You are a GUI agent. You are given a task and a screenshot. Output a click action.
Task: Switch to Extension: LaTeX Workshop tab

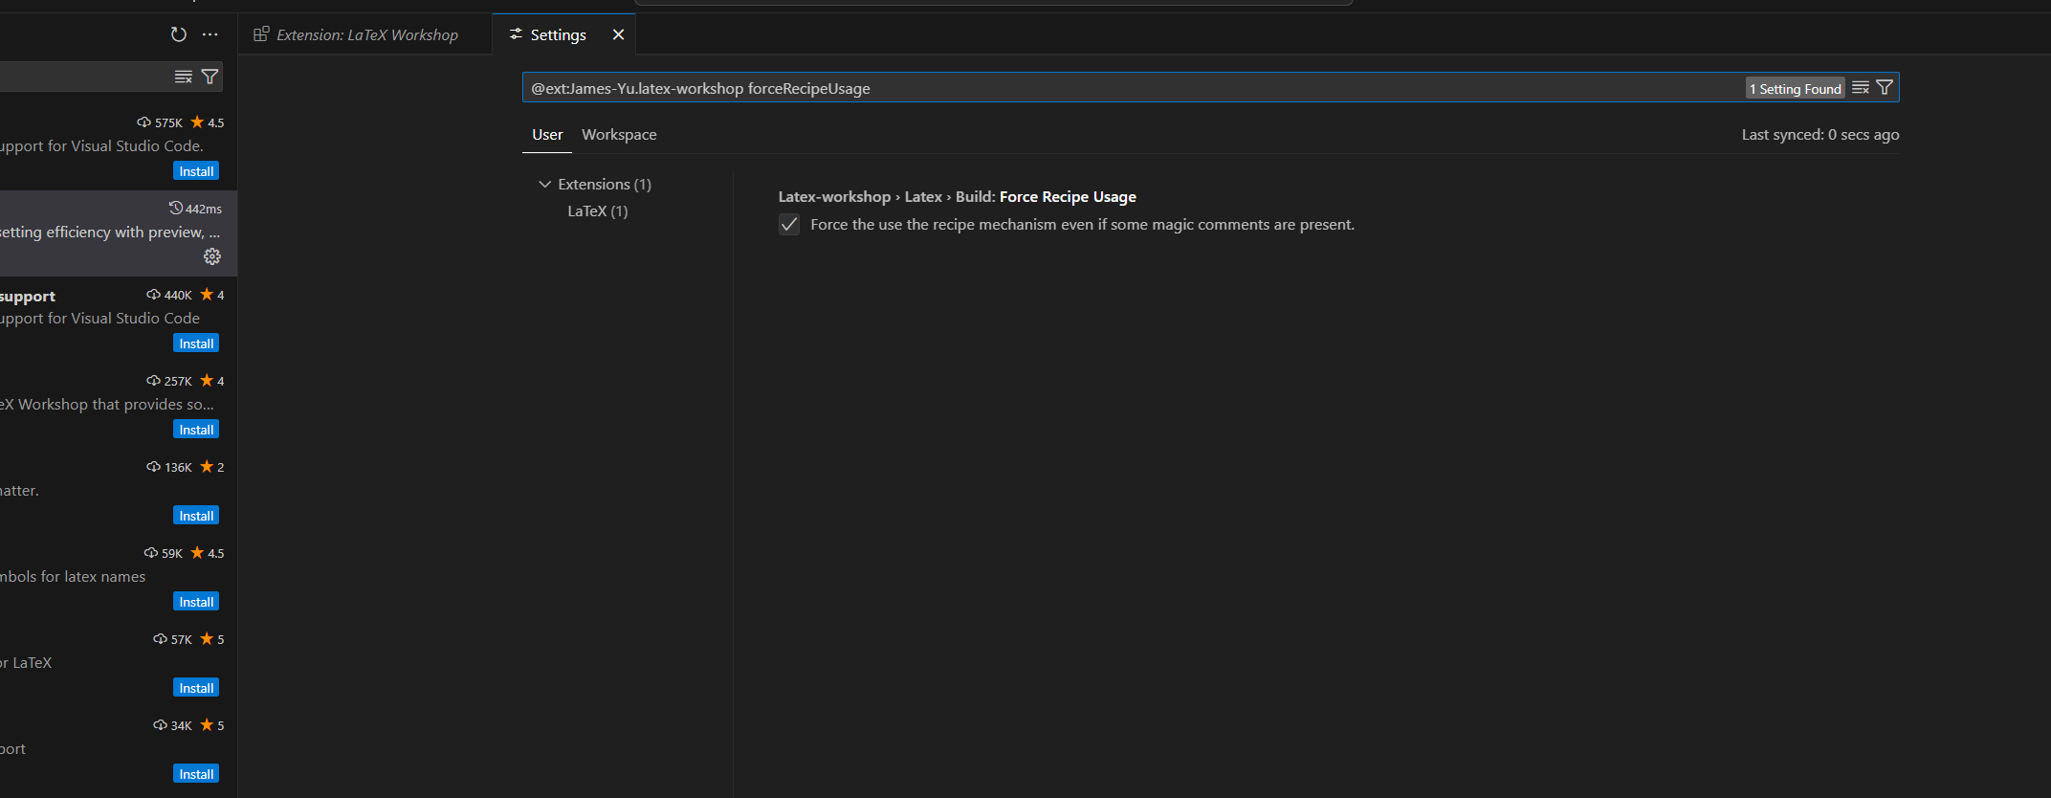coord(365,34)
